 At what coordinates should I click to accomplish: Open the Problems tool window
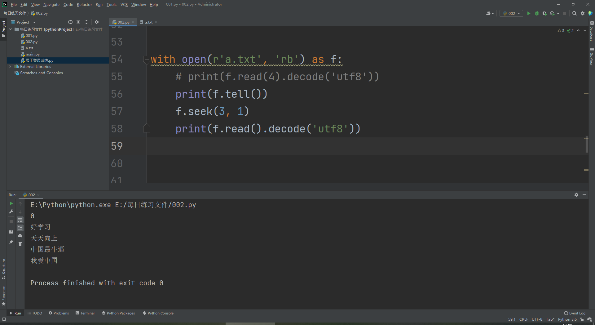[59, 313]
